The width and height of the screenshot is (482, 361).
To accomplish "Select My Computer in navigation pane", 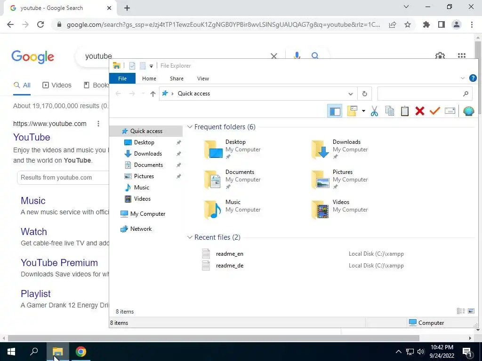I will pyautogui.click(x=147, y=214).
